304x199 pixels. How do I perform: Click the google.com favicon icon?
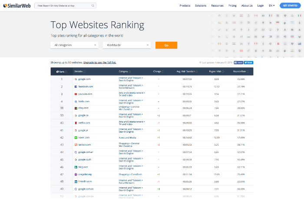tap(76, 79)
